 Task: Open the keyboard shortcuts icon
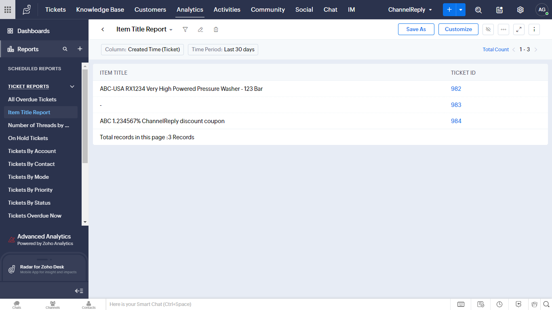click(461, 304)
